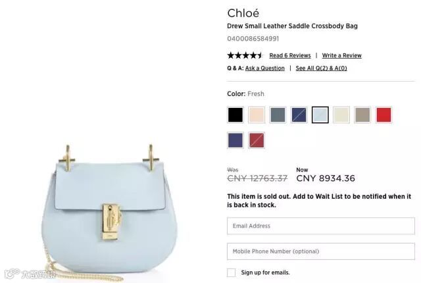421x283 pixels.
Task: Tick the Sign up for emails checkbox
Action: (x=231, y=272)
